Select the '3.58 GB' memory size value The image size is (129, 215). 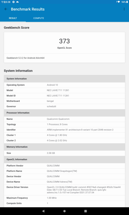(x=51, y=153)
